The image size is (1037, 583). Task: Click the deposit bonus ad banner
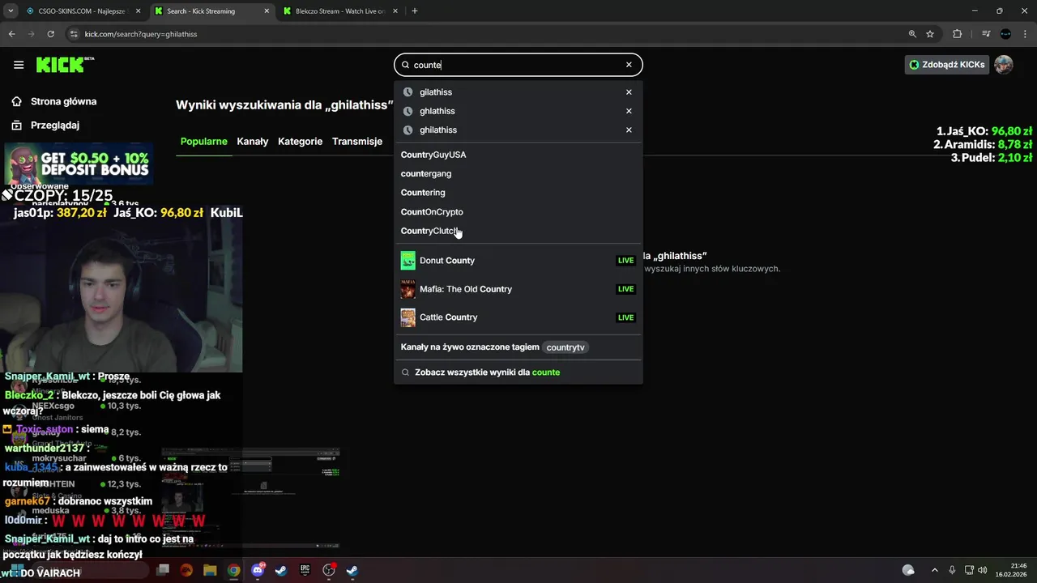(79, 164)
